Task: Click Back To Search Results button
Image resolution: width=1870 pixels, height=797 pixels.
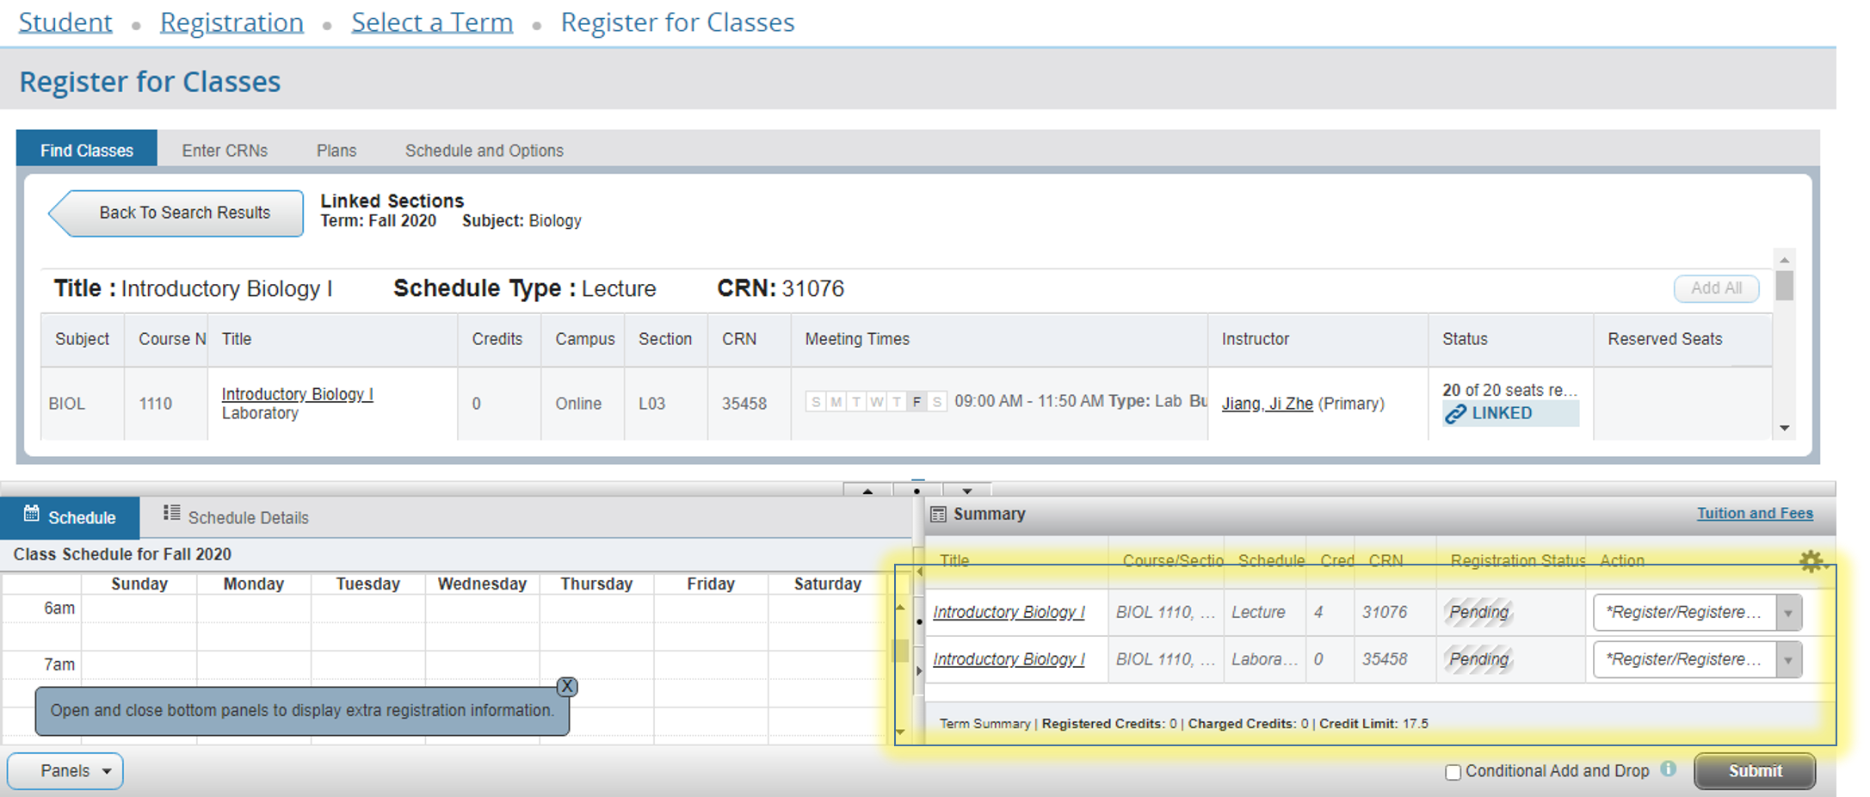Action: 176,213
